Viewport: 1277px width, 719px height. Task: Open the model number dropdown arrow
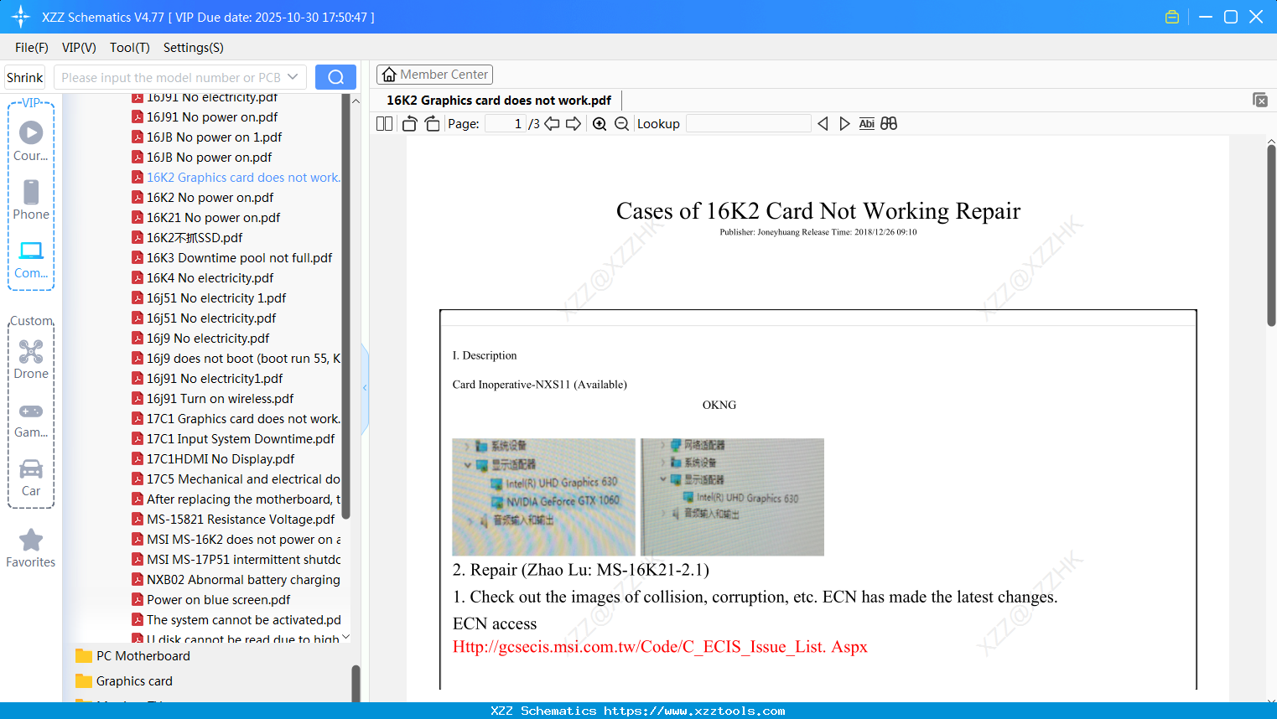[293, 77]
